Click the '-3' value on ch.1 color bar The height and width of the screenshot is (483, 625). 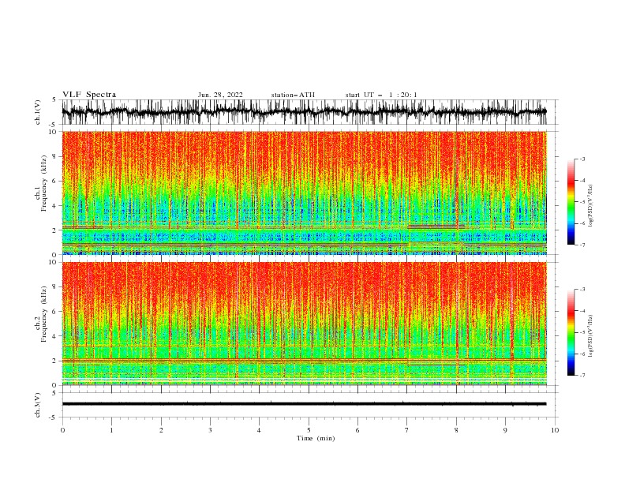(582, 159)
